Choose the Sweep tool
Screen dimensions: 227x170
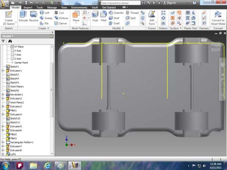tap(46, 18)
